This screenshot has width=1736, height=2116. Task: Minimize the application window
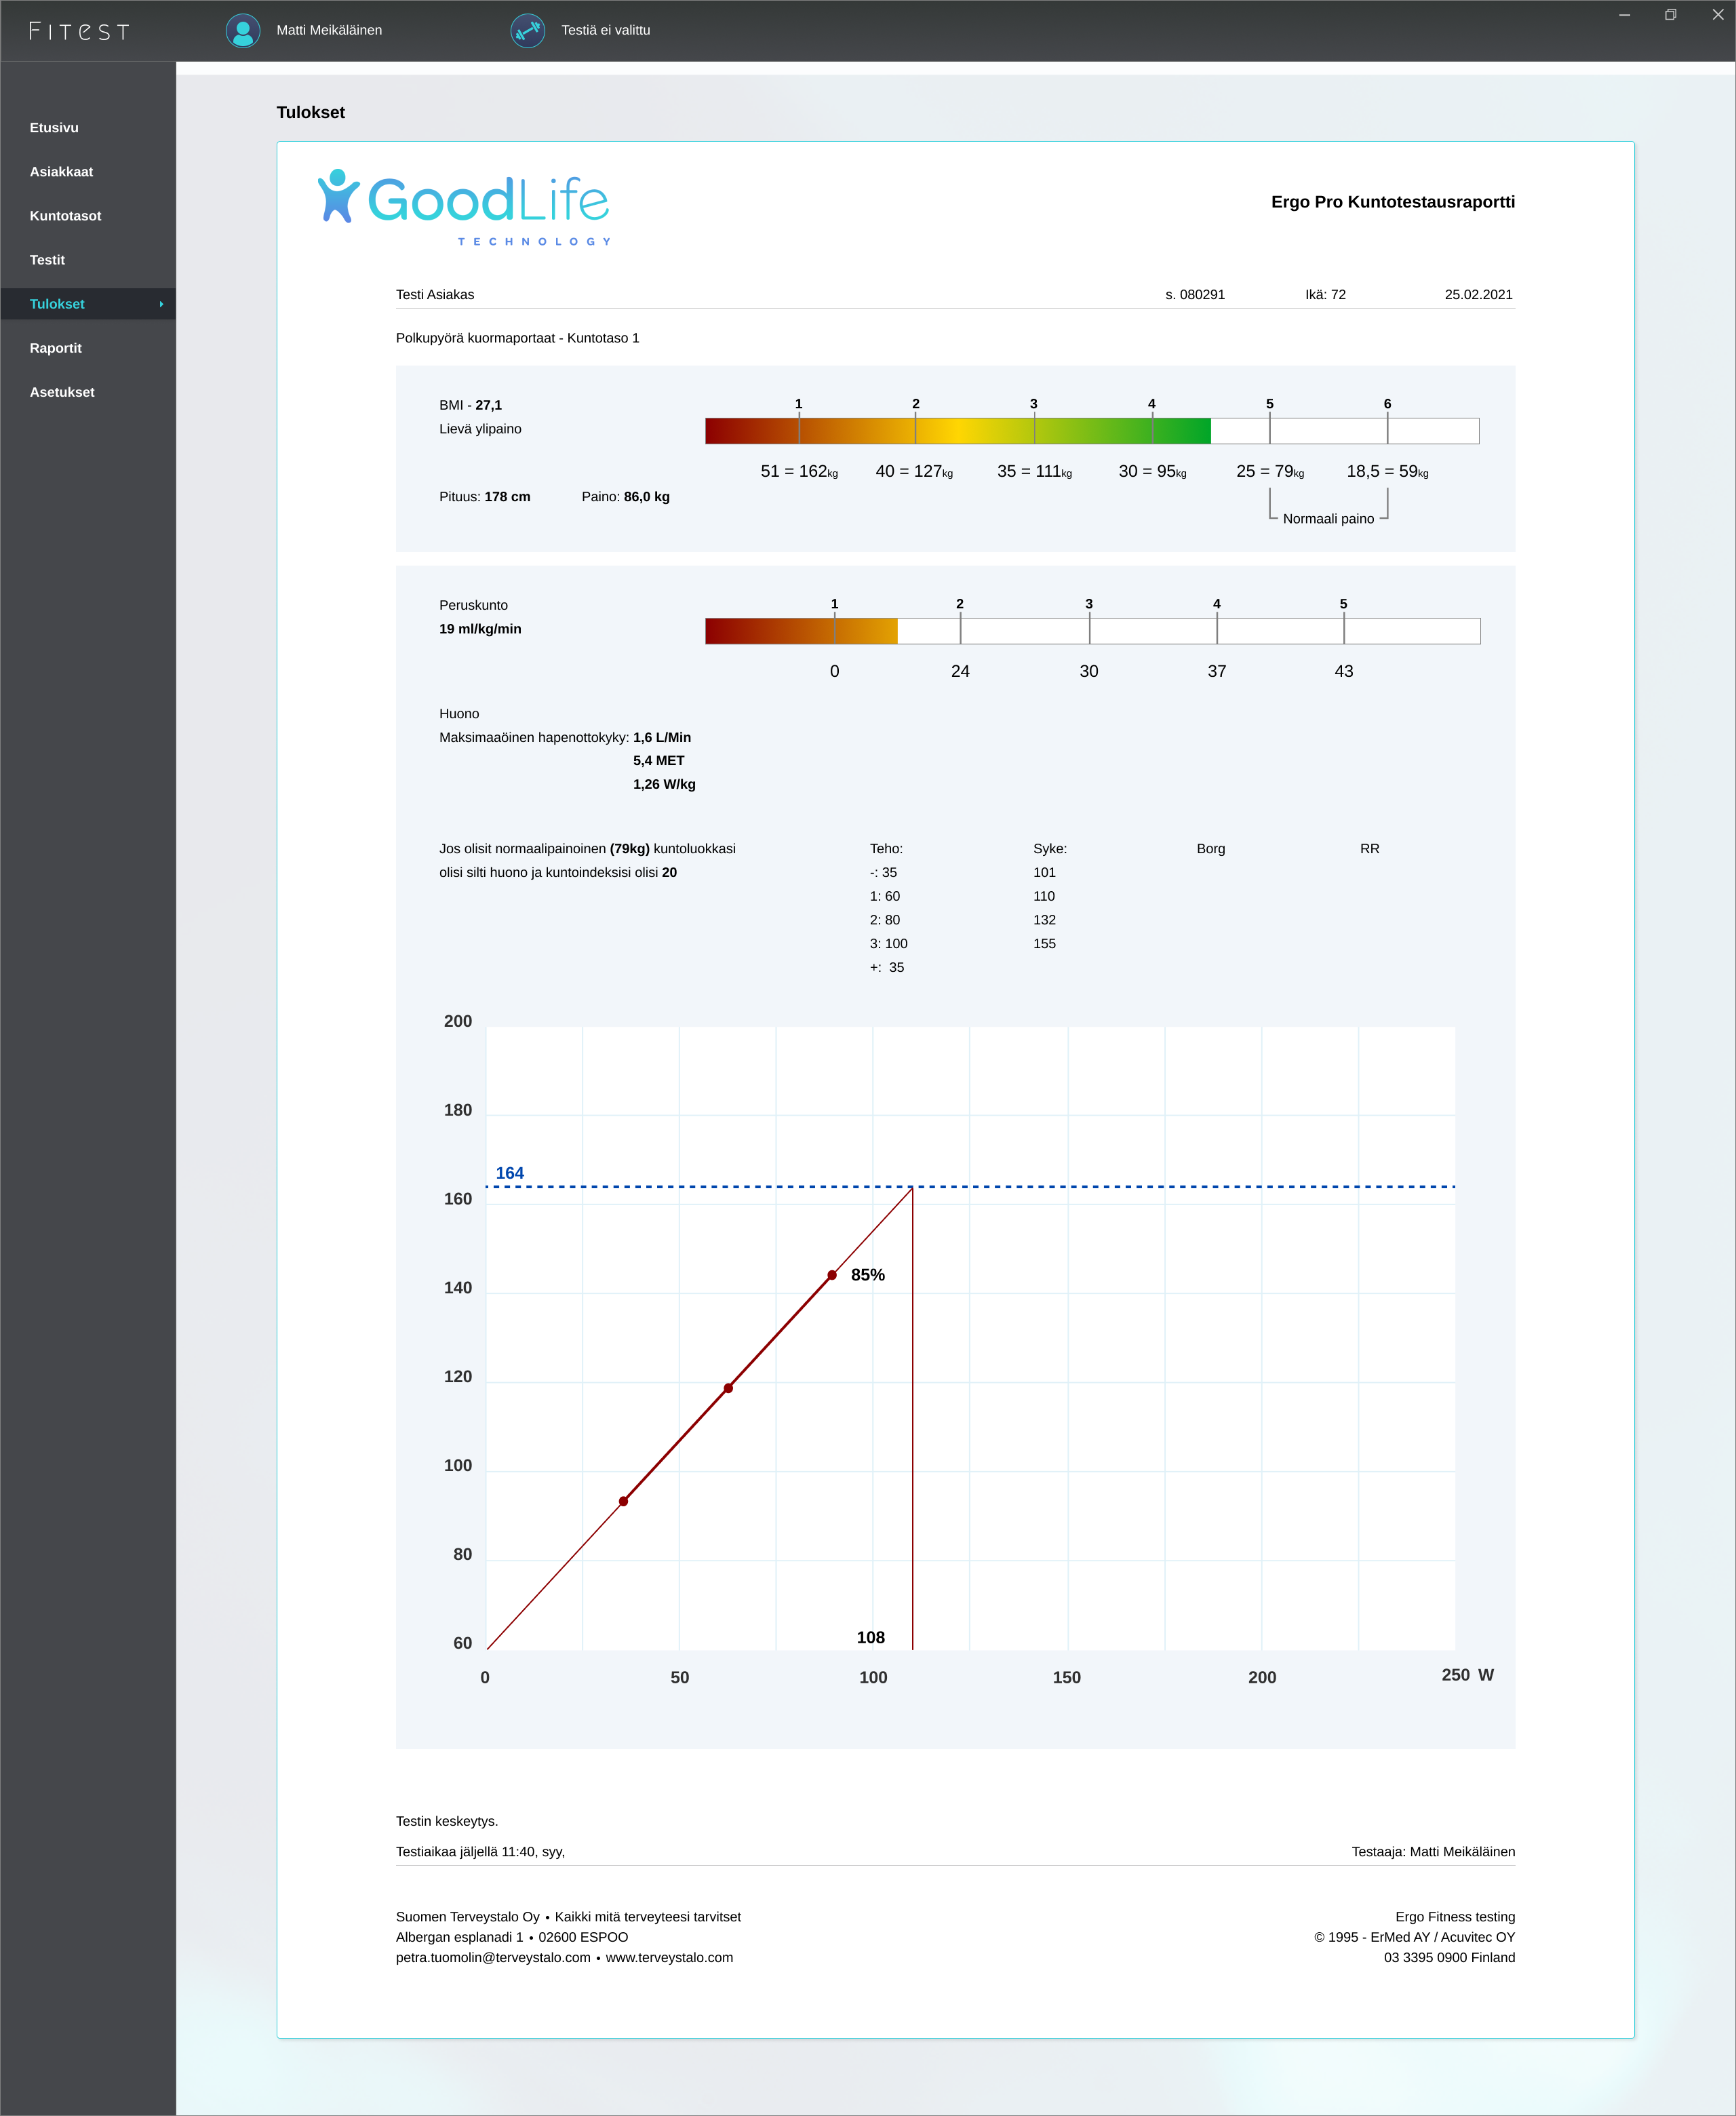pyautogui.click(x=1624, y=14)
